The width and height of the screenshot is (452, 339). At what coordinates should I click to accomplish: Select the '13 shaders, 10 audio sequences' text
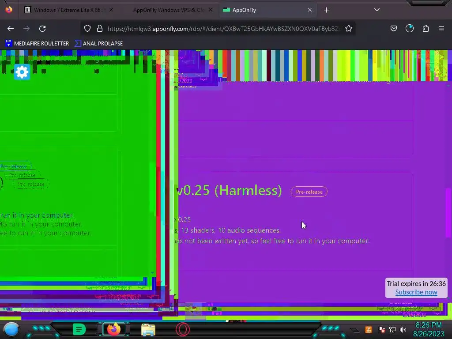[x=230, y=230]
